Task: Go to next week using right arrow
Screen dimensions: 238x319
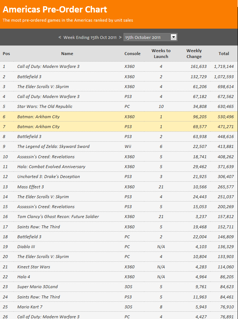Action: point(120,37)
